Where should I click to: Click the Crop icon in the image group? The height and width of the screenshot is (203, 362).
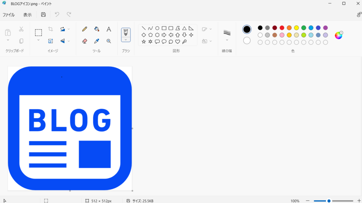tap(51, 29)
